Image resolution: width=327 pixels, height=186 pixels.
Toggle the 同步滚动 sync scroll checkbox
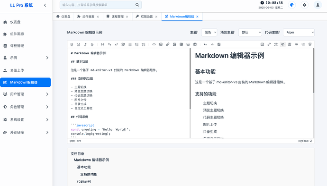pyautogui.click(x=311, y=141)
